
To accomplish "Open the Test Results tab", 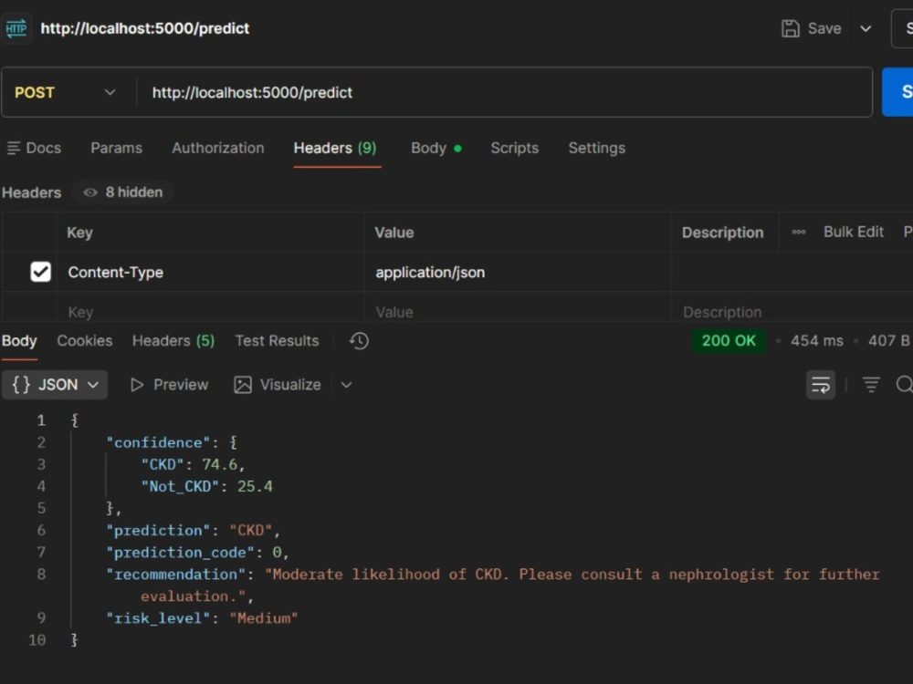I will [278, 341].
